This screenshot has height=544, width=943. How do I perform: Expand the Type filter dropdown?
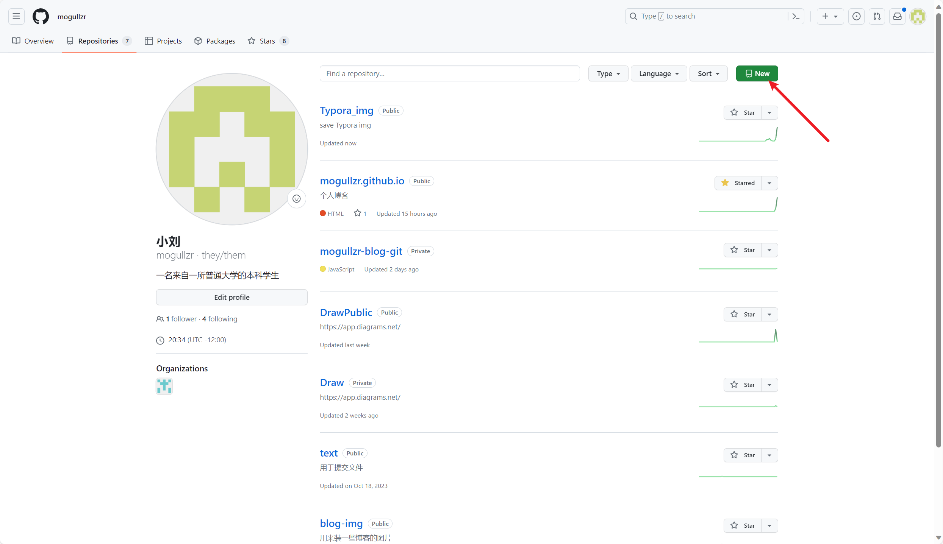(608, 73)
